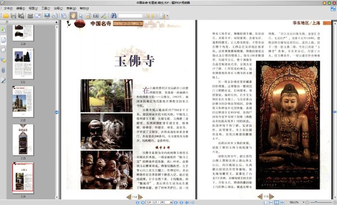Viewport: 337px width, 205px height.
Task: Click the zoom out minus button
Action: coord(308,202)
